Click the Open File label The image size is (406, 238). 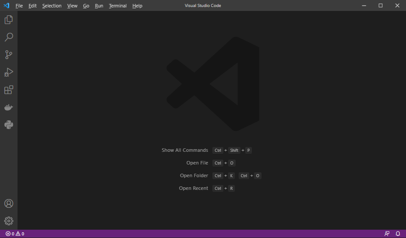point(197,163)
